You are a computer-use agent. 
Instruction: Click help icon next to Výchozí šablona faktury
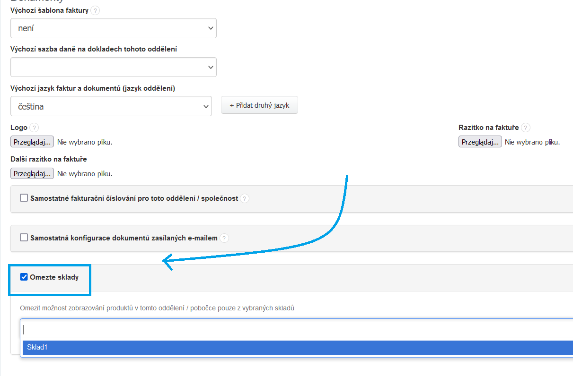pyautogui.click(x=95, y=10)
